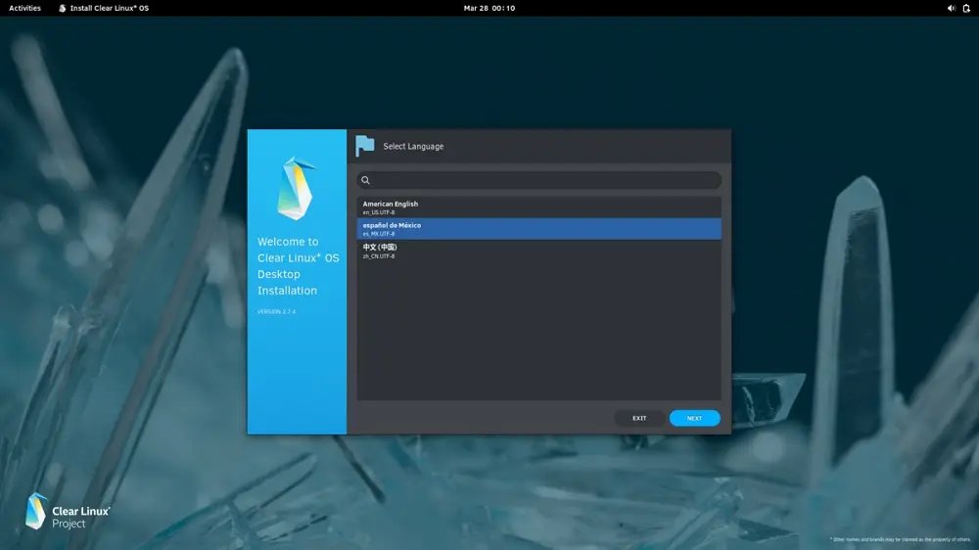Click the trademark disclaimer text at the bottom right
This screenshot has width=979, height=550.
900,539
